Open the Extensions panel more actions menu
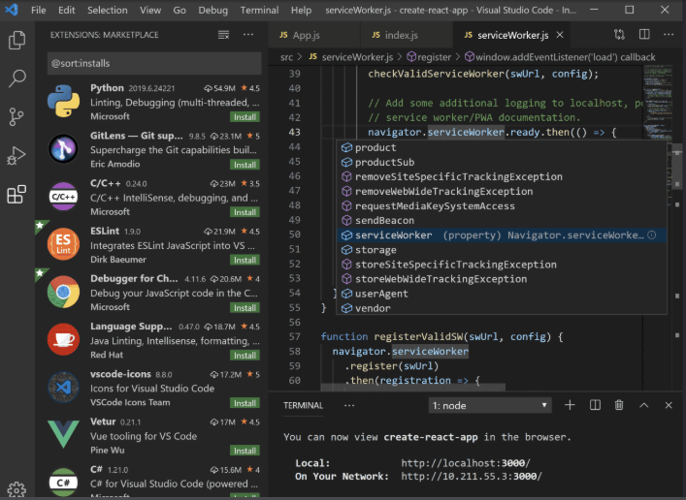Image resolution: width=686 pixels, height=500 pixels. coord(249,35)
